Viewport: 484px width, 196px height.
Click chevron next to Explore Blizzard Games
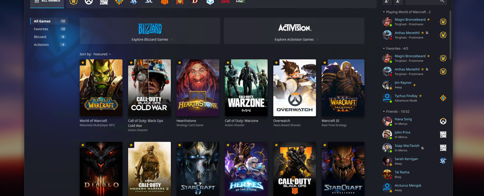(172, 40)
